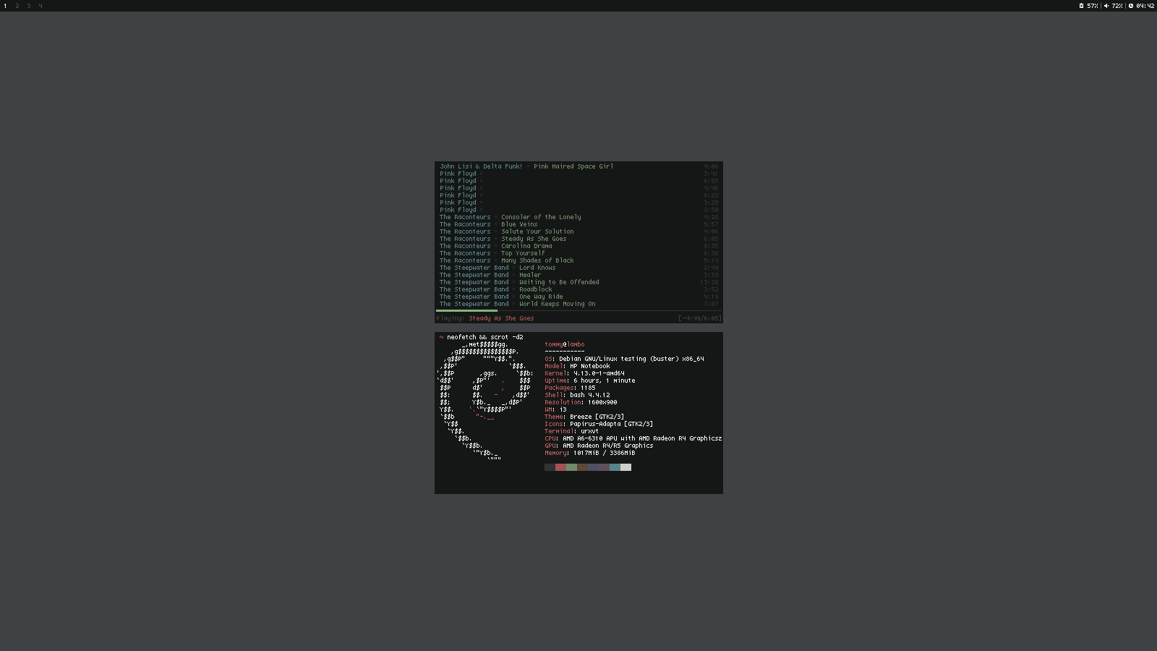
Task: Select track Lord Knows
Action: pos(537,268)
